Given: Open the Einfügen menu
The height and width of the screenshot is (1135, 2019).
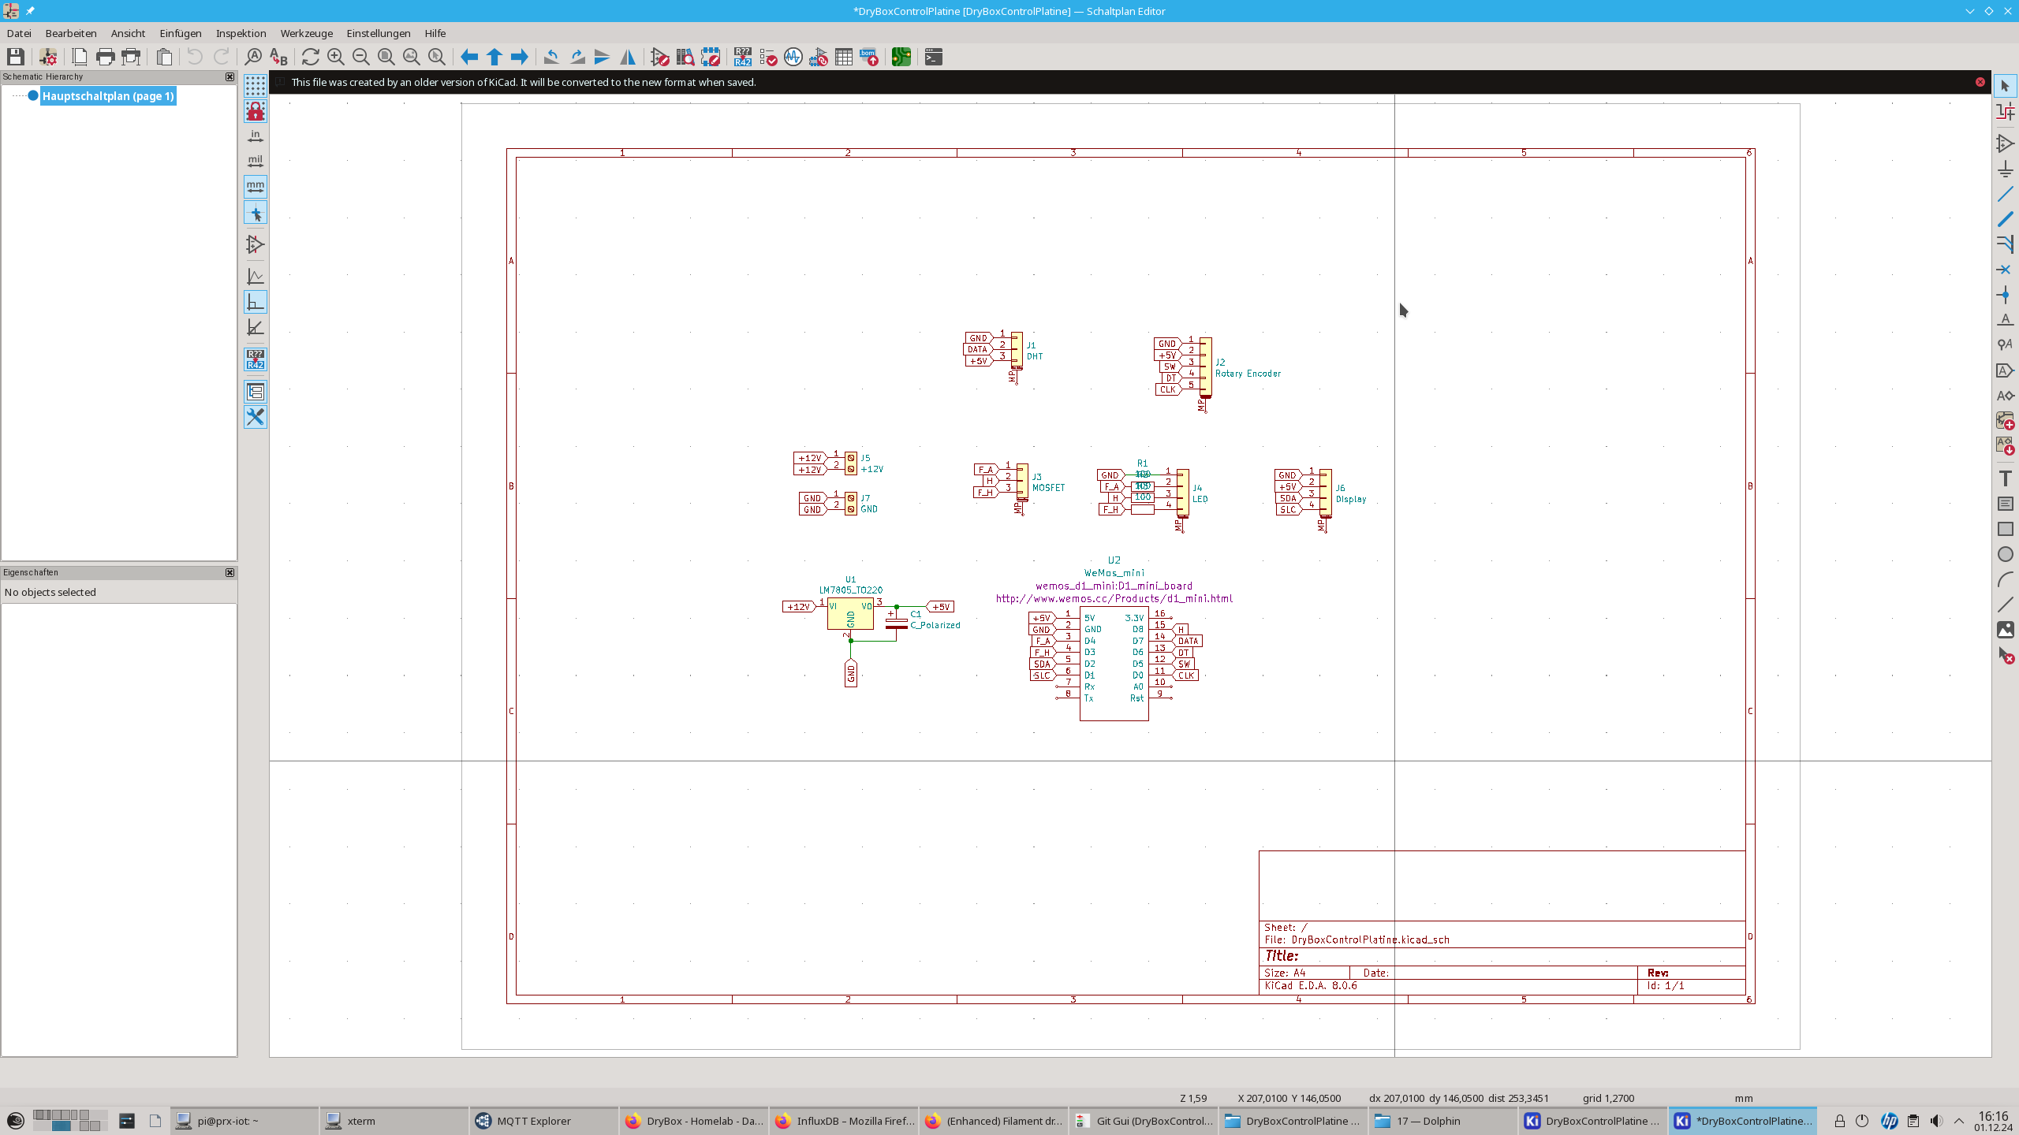Looking at the screenshot, I should coord(180,33).
